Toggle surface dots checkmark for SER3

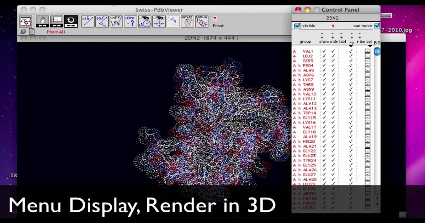(351, 61)
